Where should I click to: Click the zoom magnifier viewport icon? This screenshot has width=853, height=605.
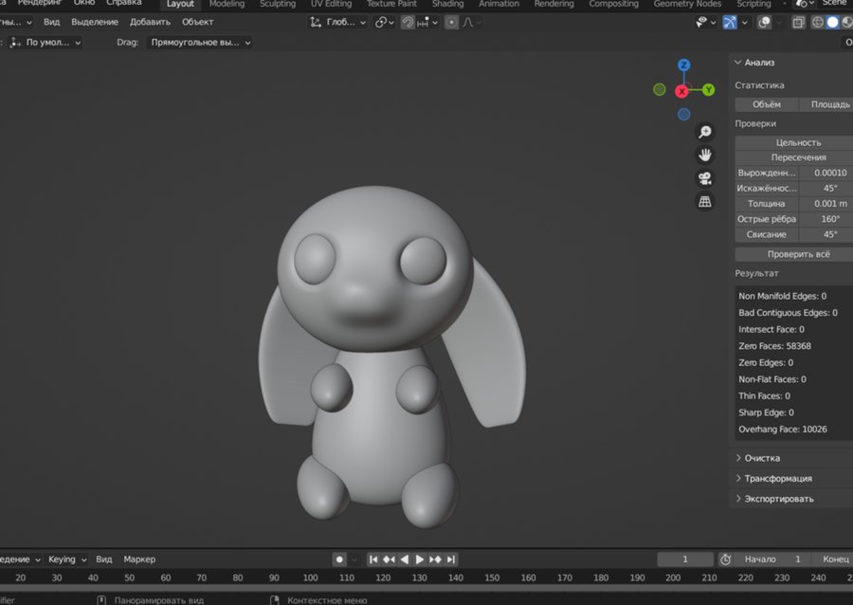tap(704, 132)
